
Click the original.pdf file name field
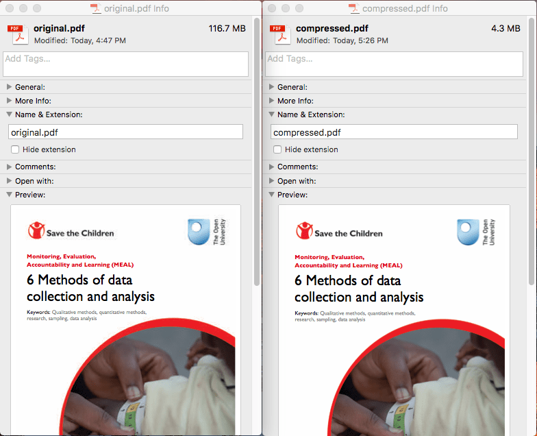126,132
